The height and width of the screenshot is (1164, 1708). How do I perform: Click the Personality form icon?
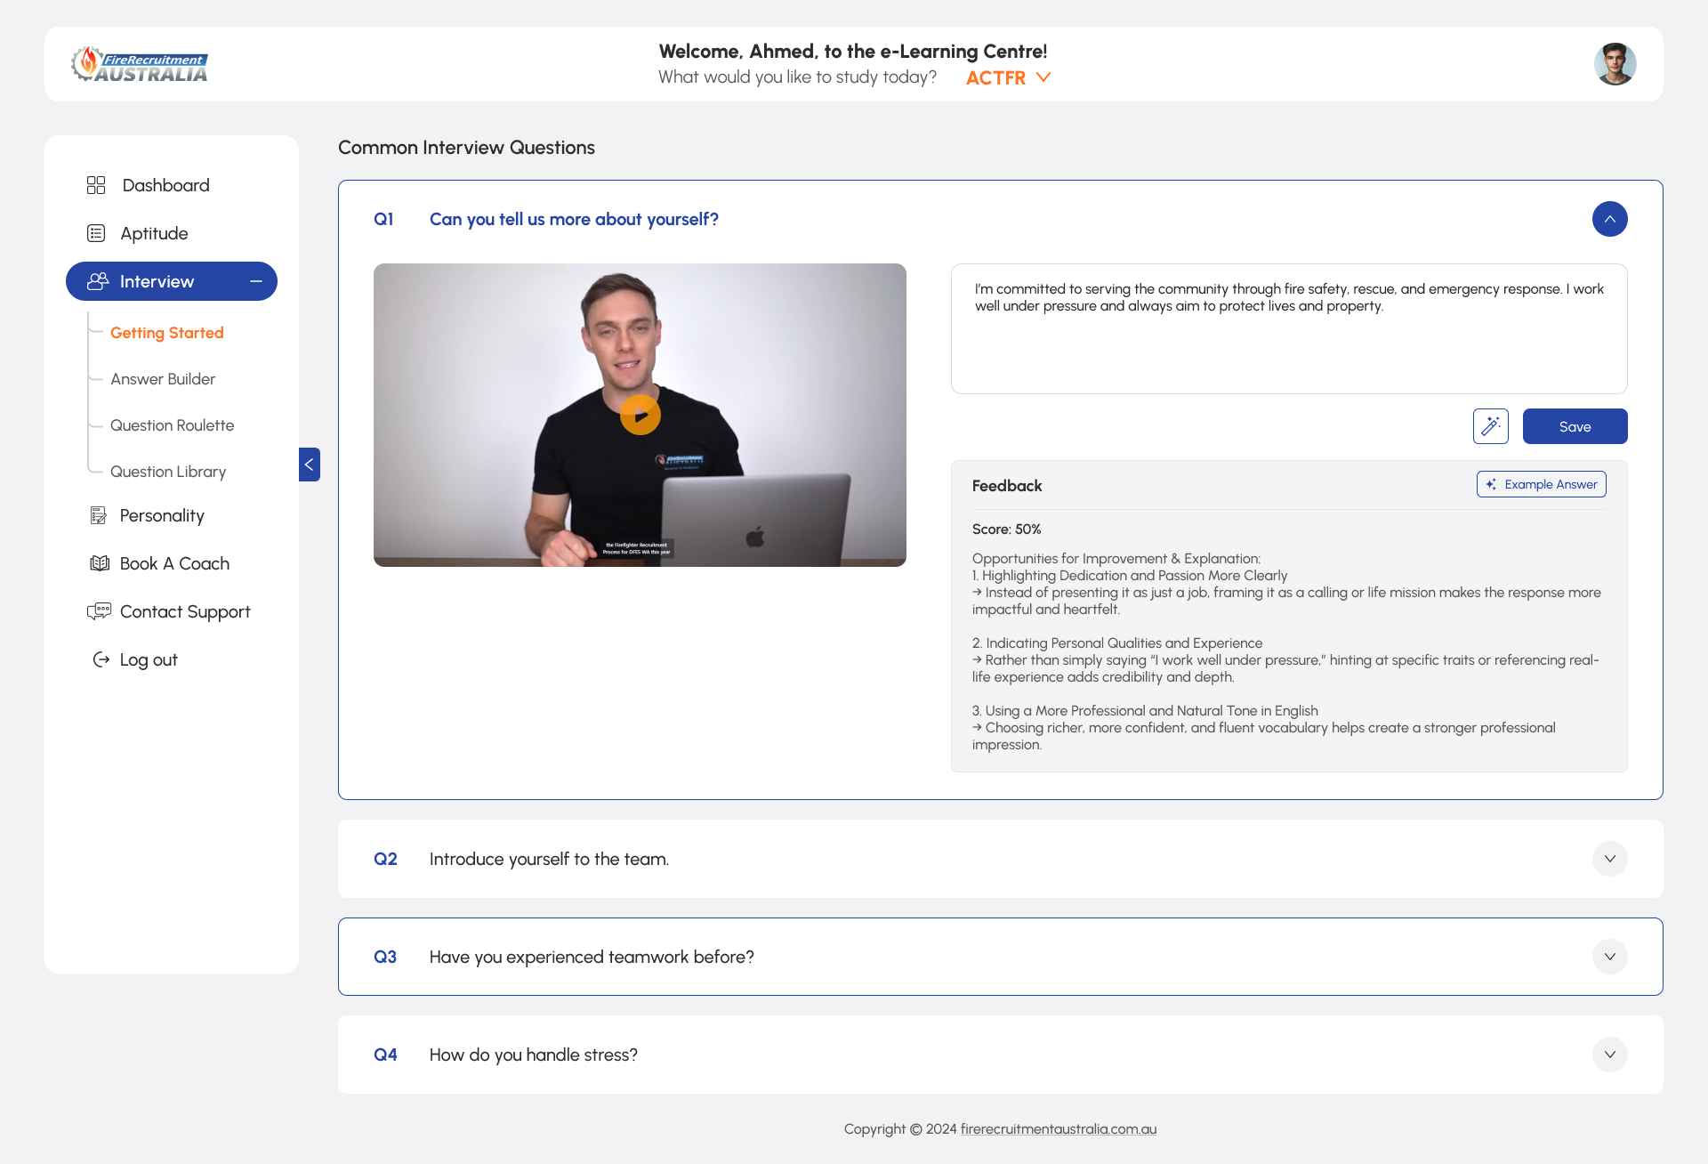98,515
